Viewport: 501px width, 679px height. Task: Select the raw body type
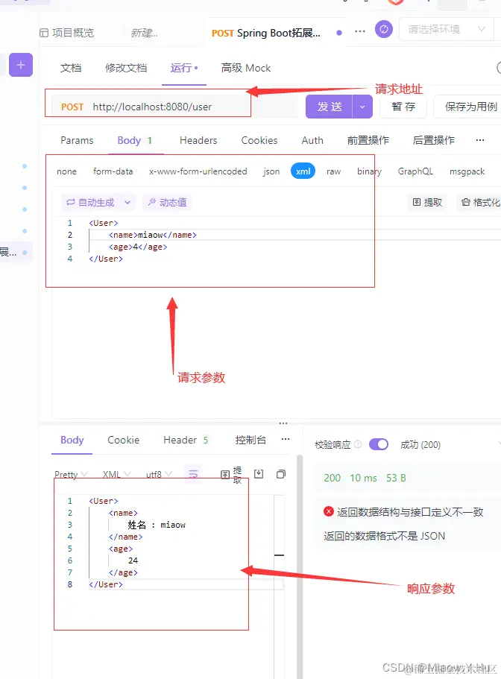pos(333,171)
